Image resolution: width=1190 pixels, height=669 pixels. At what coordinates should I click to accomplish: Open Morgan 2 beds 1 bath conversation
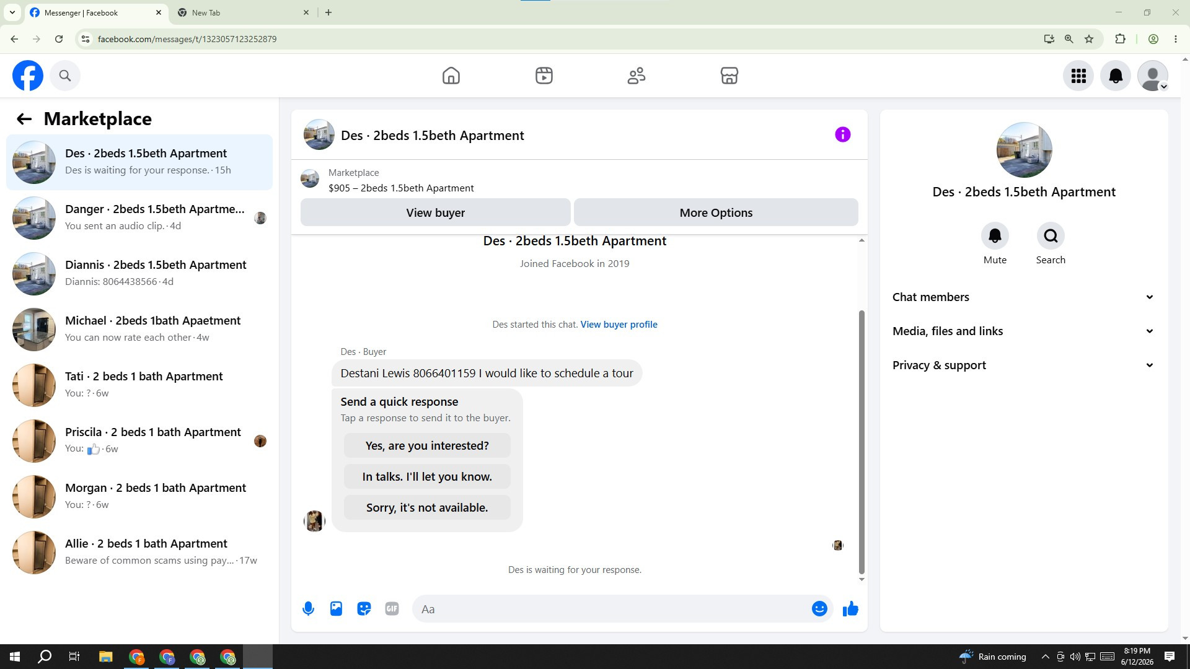tap(139, 497)
